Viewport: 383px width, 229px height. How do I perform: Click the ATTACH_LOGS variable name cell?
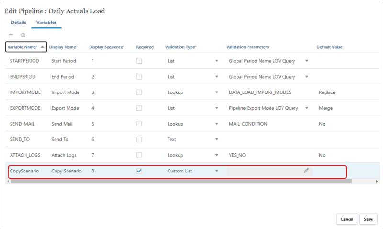[24, 155]
